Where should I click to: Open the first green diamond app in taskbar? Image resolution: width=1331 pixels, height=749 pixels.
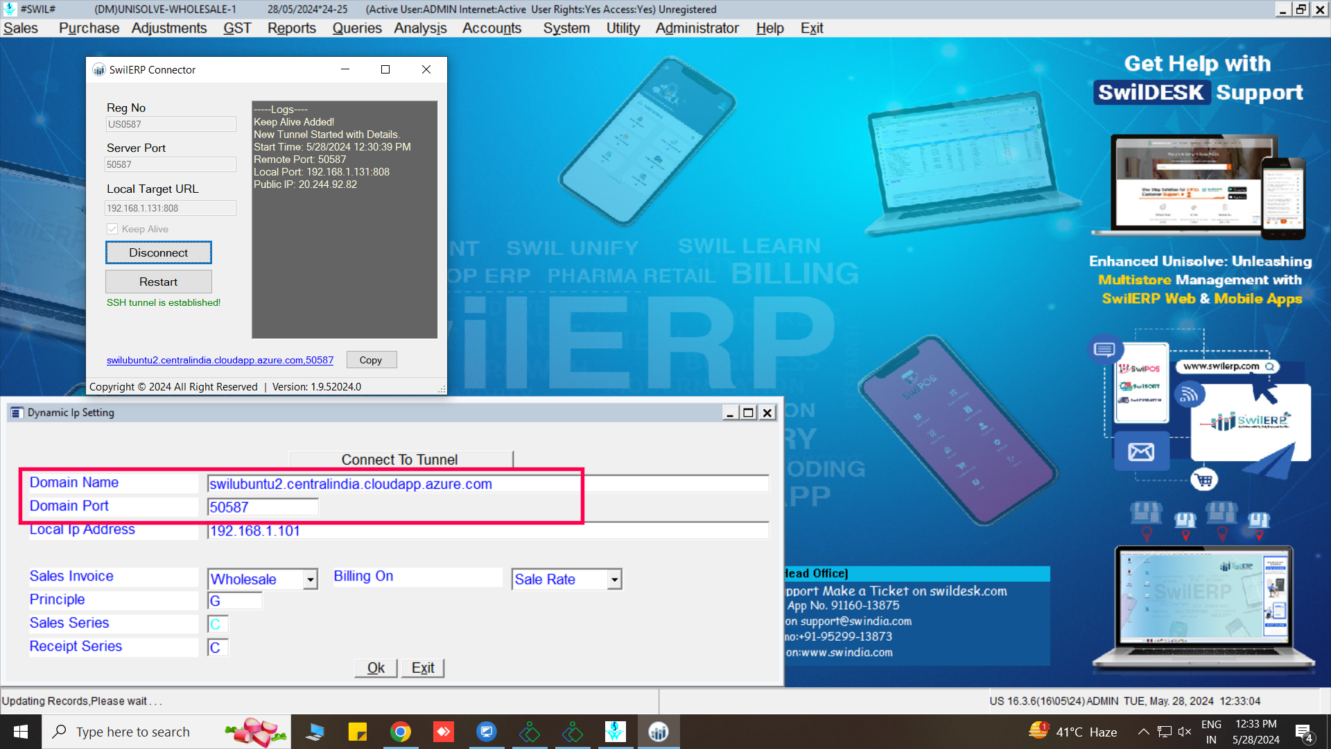[530, 732]
